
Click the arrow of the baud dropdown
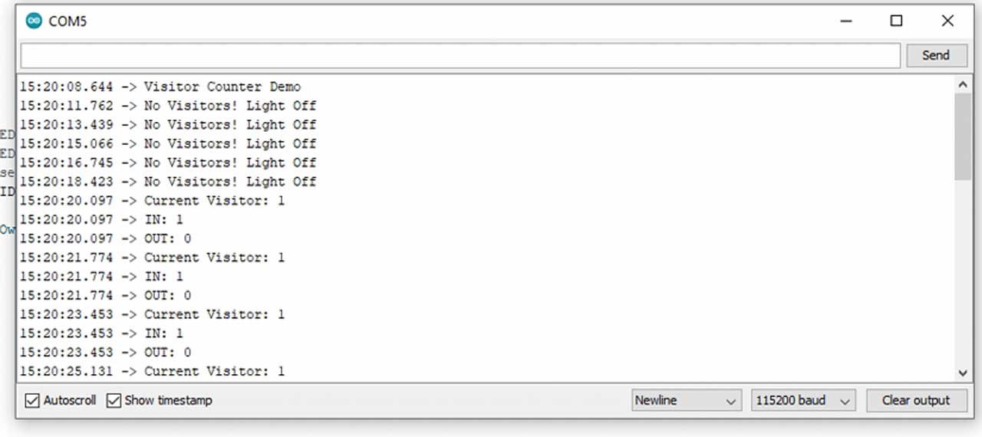pos(845,401)
